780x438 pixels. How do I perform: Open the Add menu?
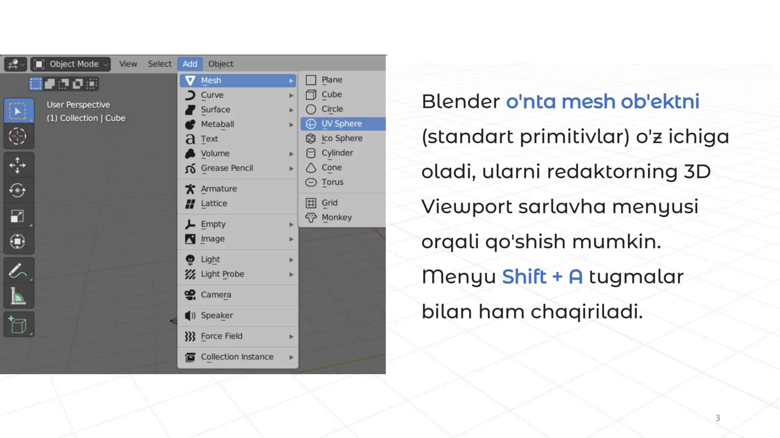click(190, 64)
